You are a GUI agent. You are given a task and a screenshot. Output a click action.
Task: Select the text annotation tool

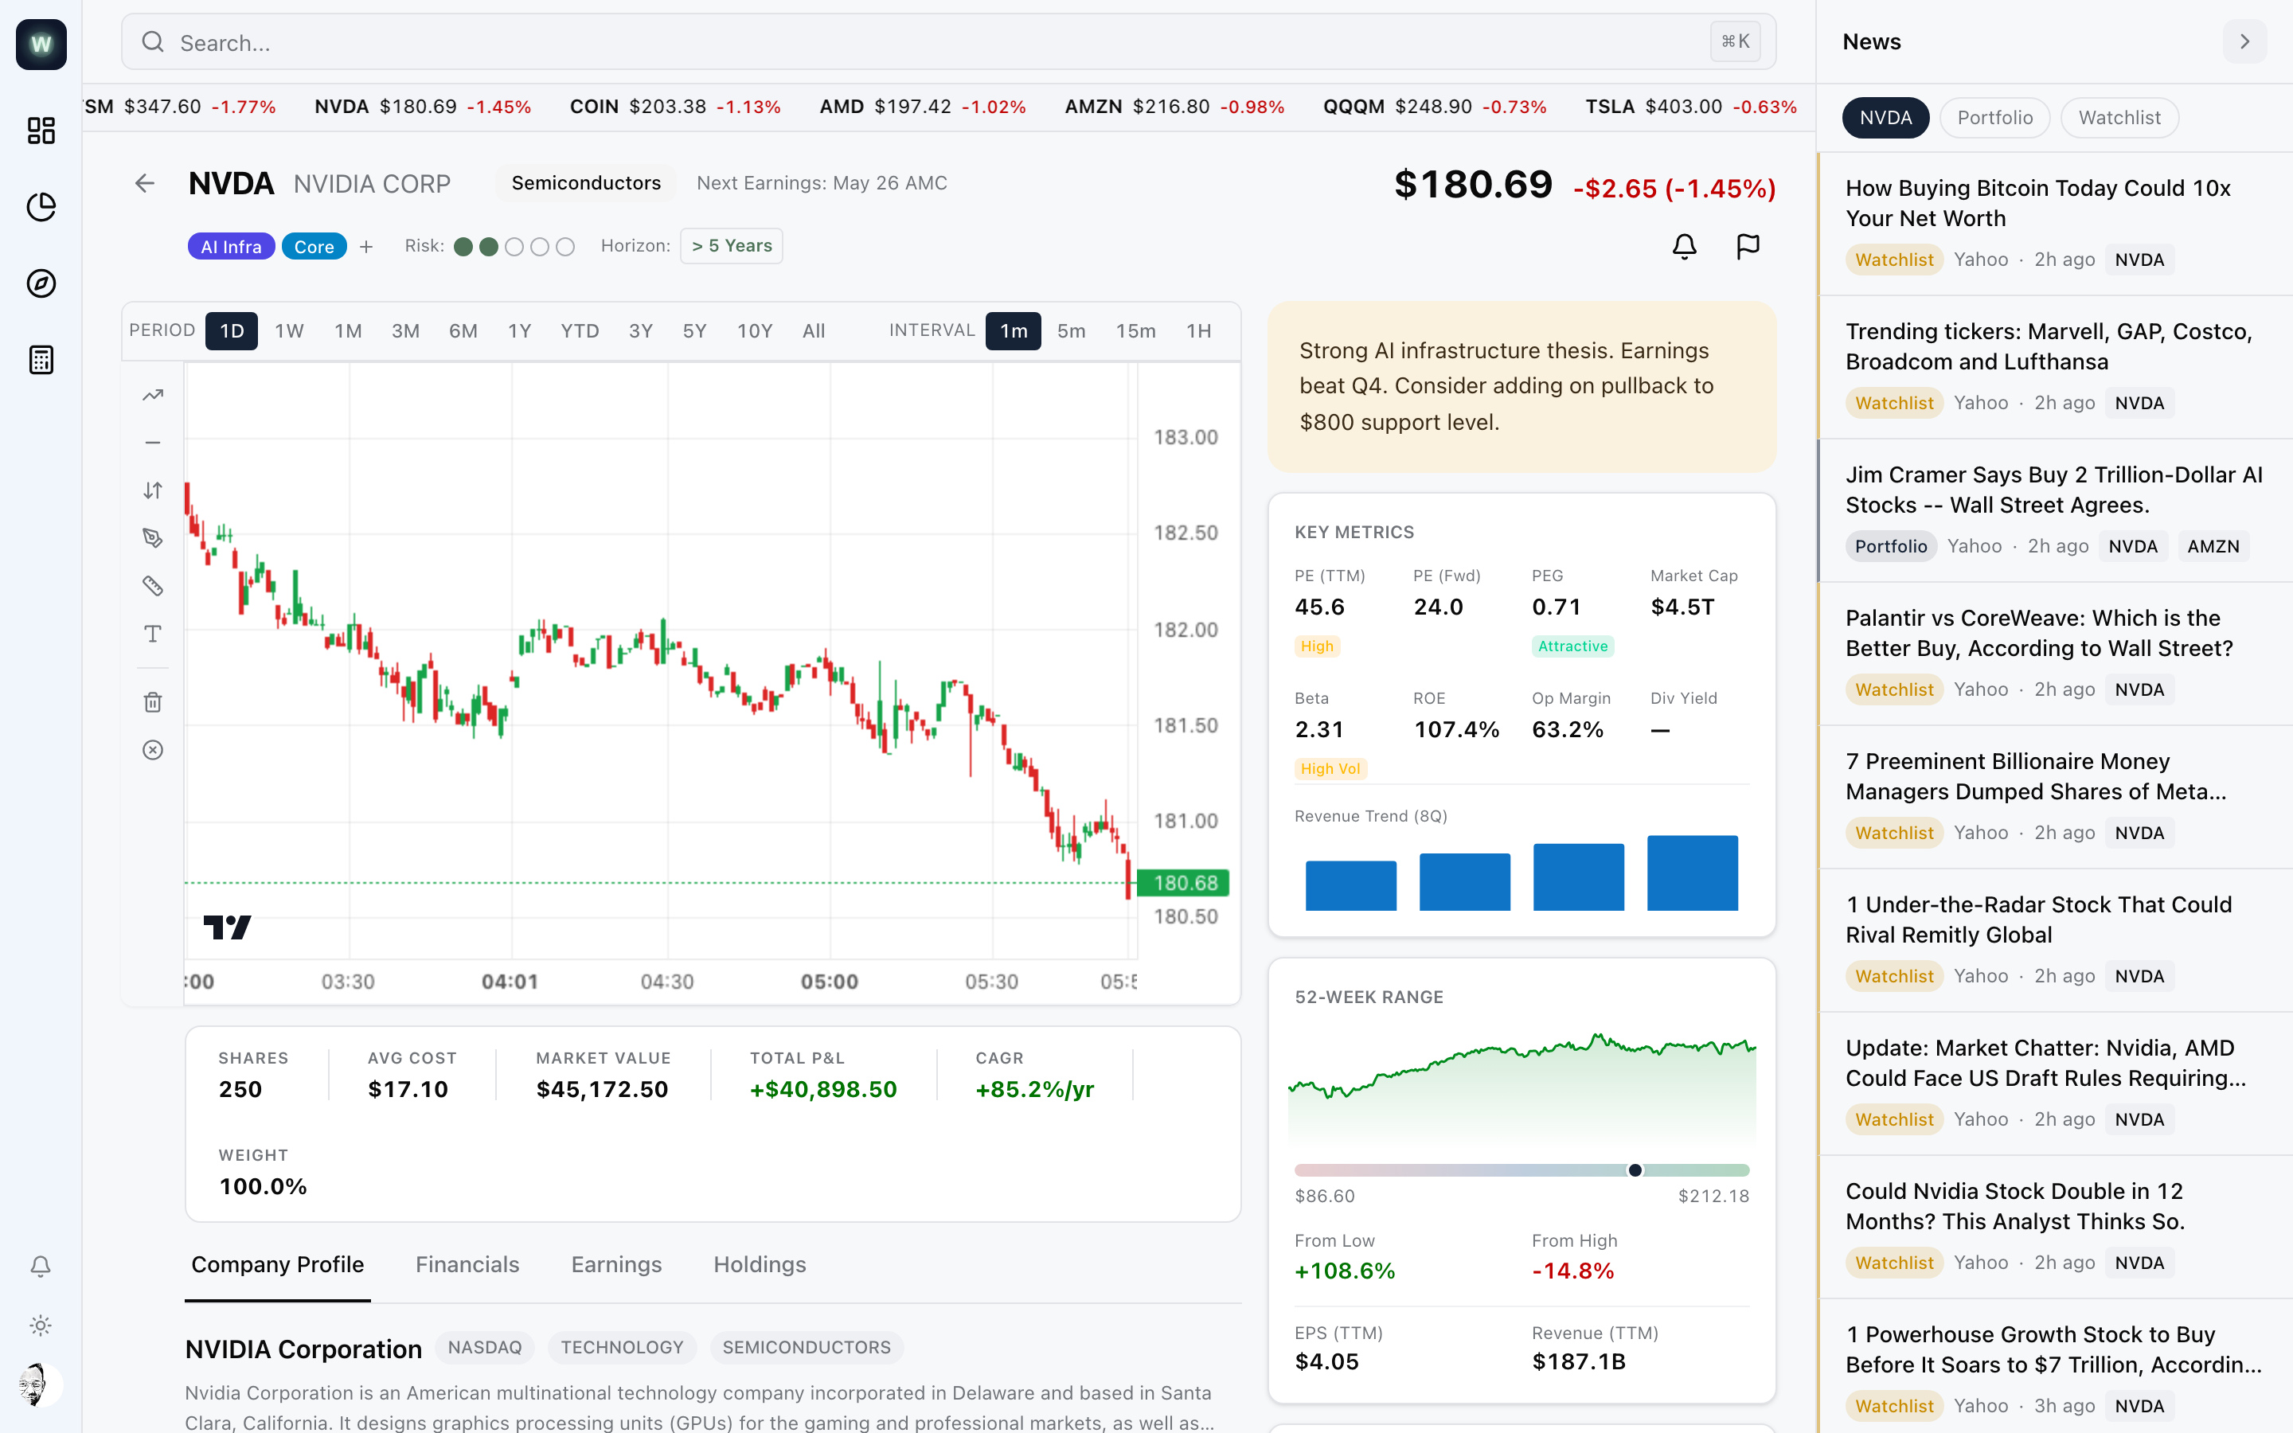153,633
